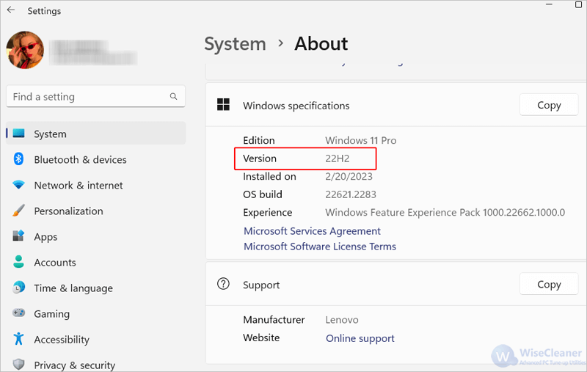Focus the Find a setting search box
The width and height of the screenshot is (587, 372).
[95, 97]
